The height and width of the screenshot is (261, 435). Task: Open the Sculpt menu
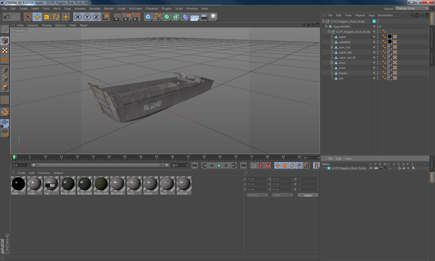[121, 9]
